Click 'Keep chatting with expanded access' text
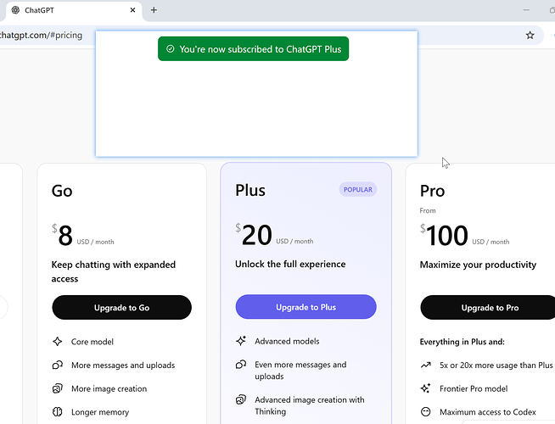The image size is (555, 424). 113,271
